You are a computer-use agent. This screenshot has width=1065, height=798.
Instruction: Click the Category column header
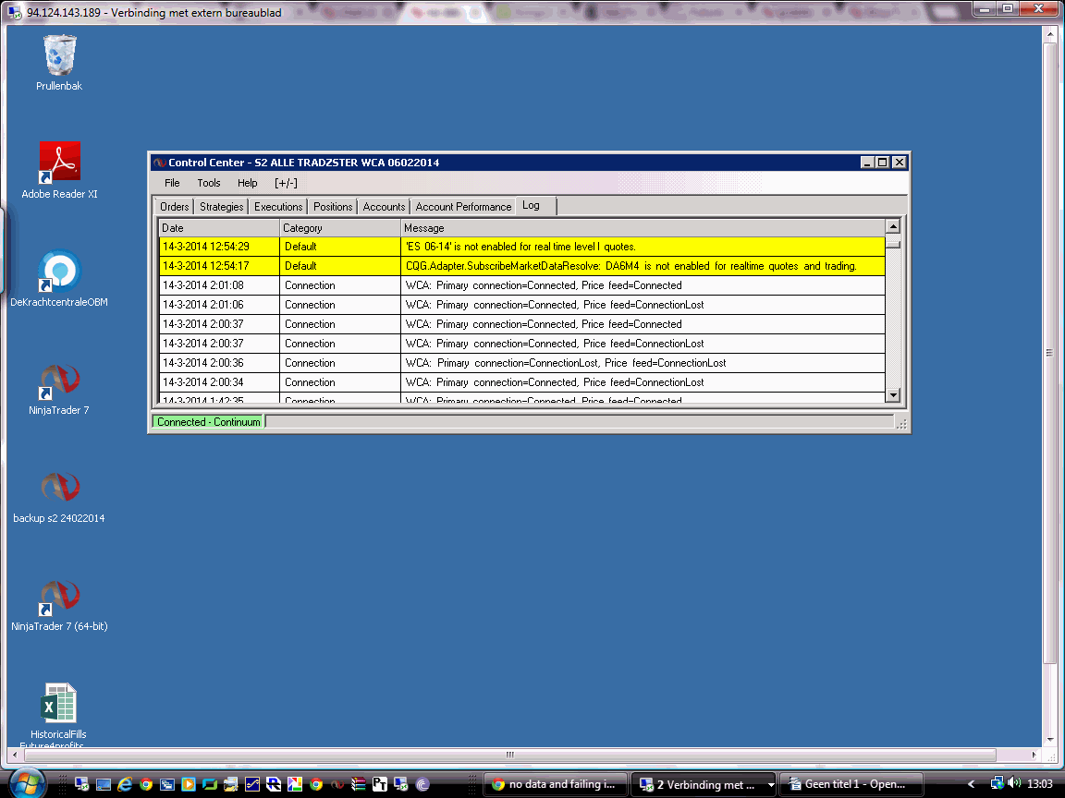(x=339, y=228)
